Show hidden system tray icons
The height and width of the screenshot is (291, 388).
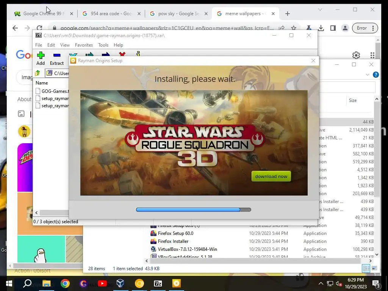coord(321,283)
